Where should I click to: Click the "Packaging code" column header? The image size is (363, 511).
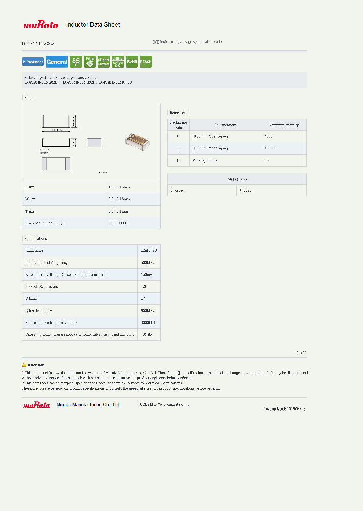178,125
